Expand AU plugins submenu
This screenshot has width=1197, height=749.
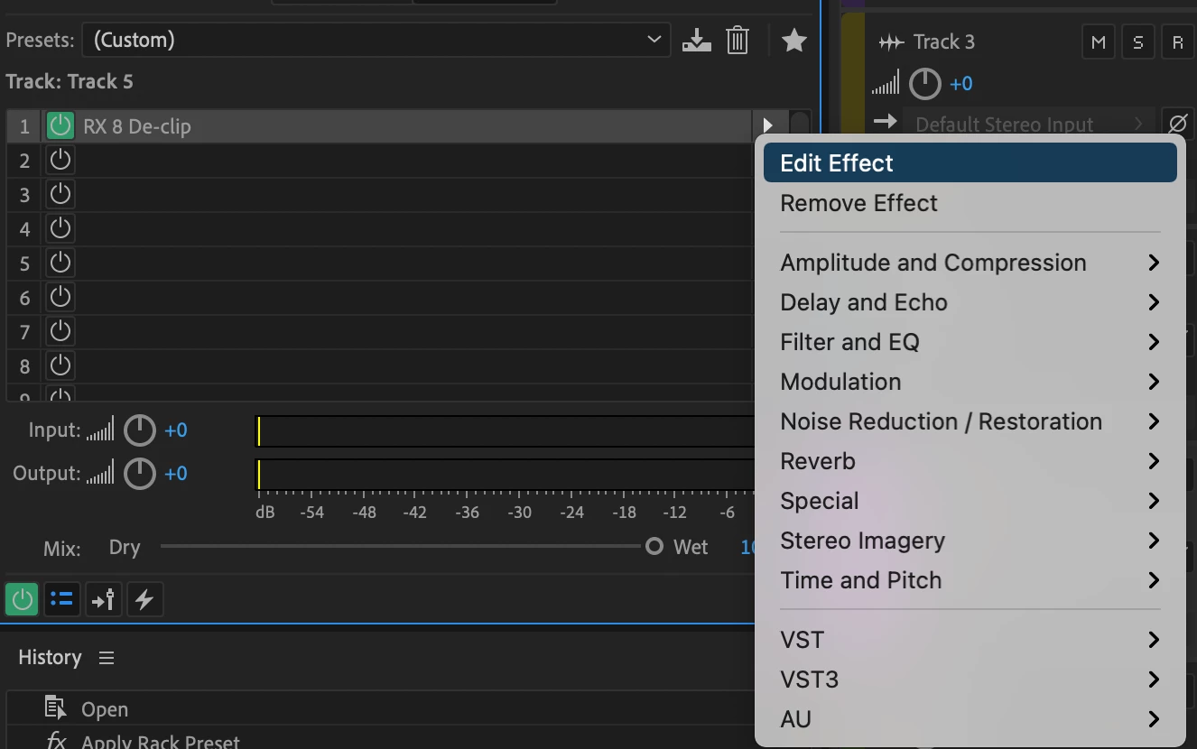coord(970,719)
